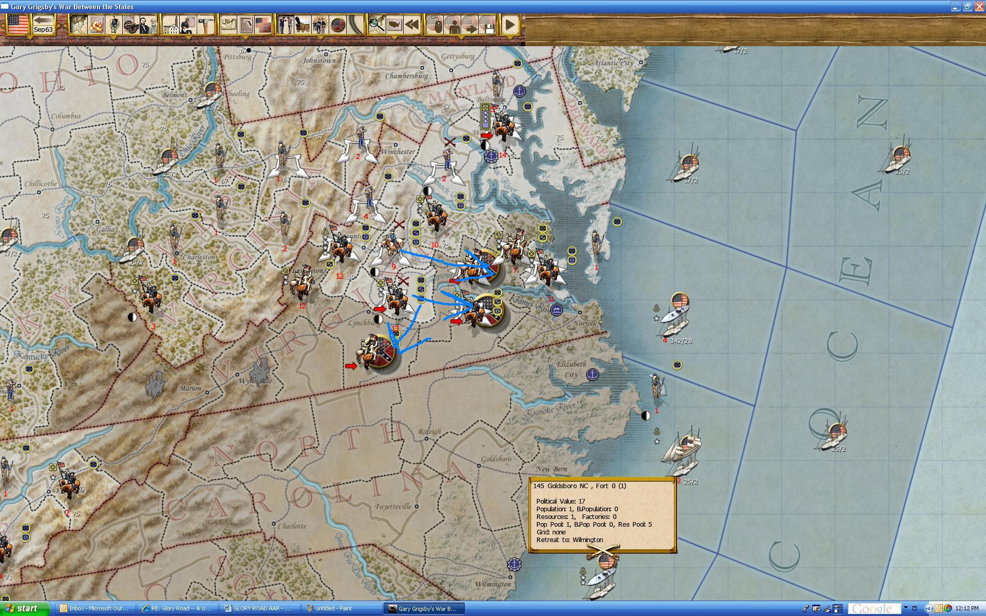This screenshot has height=616, width=986.
Task: Click the full US map overview icon
Action: click(x=394, y=24)
